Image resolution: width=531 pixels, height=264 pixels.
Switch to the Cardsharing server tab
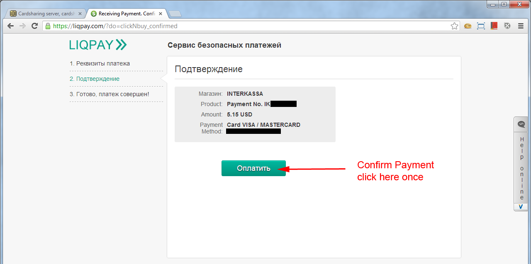pos(46,14)
